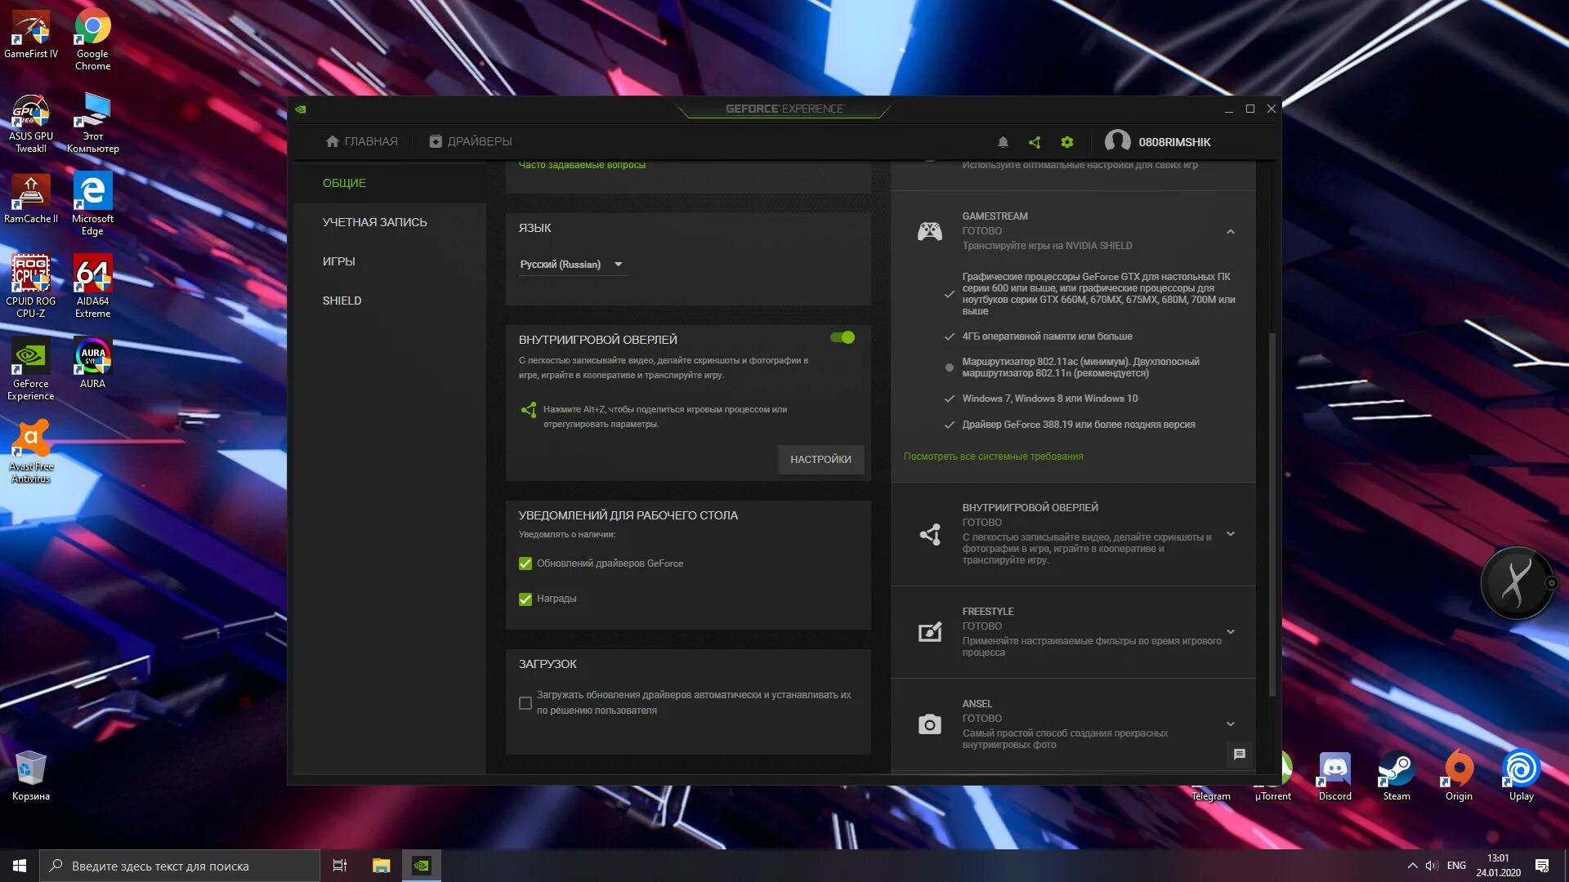
Task: Expand the Freestyle section chevron
Action: pos(1230,631)
